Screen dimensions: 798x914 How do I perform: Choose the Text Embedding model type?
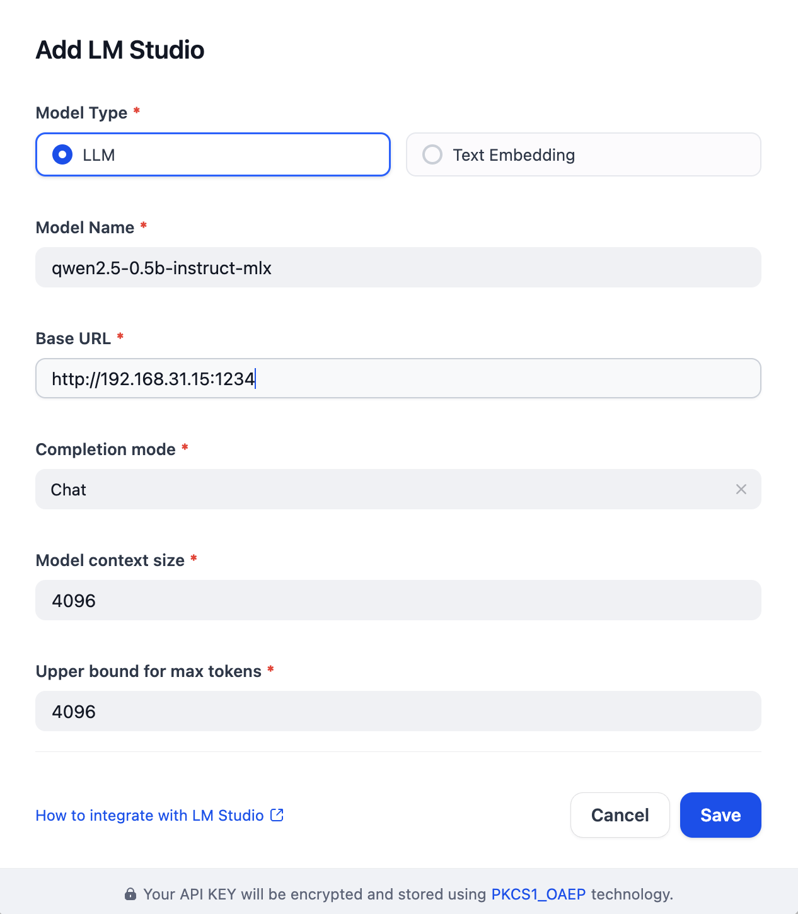(432, 154)
